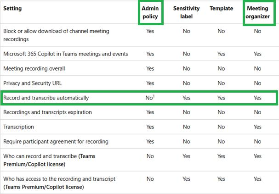Screen dimensions: 279x194
Task: Click the Sensitivity label column header
Action: point(186,12)
